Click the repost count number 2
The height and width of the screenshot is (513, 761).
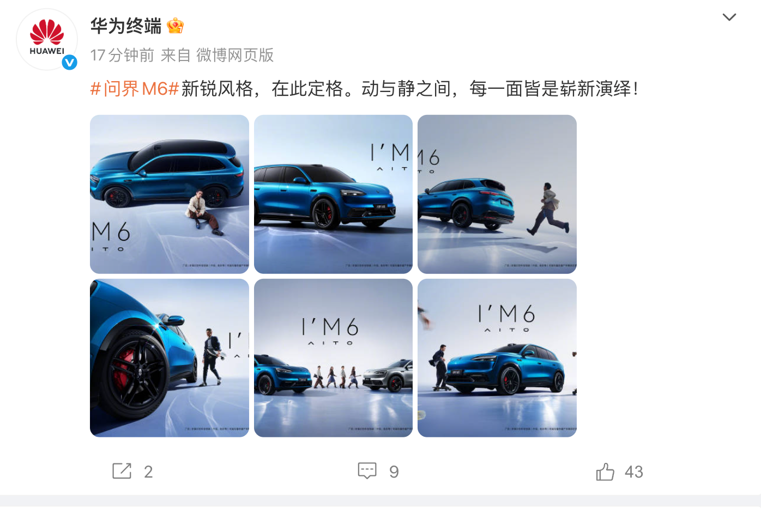click(x=148, y=472)
